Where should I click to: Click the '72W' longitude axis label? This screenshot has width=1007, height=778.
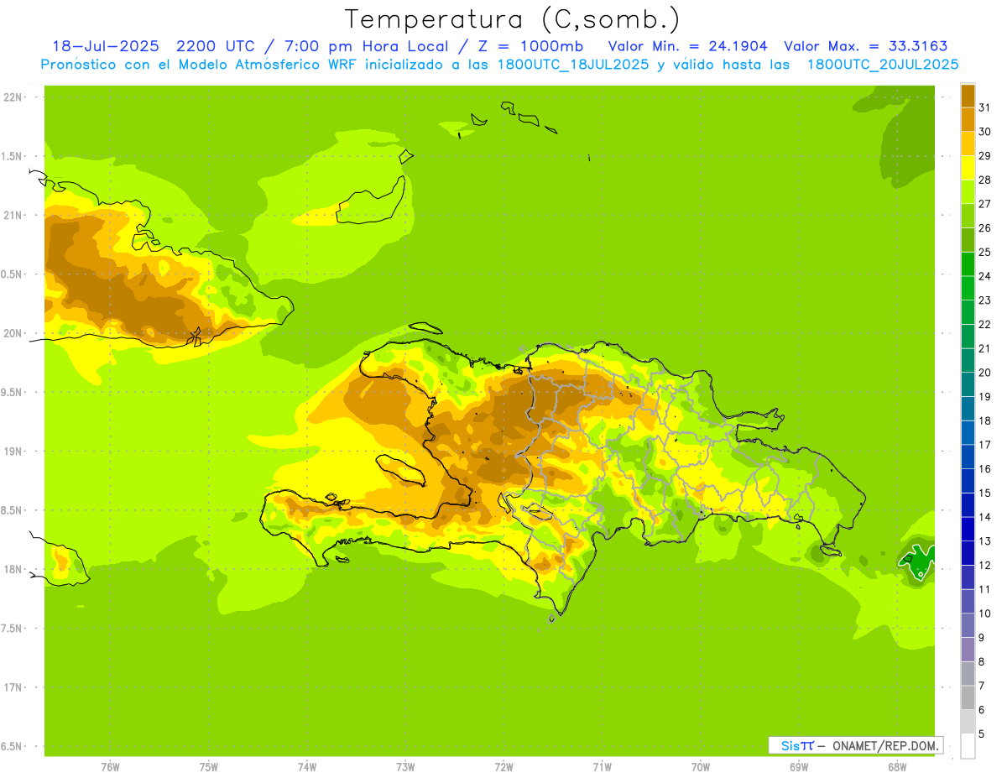click(x=503, y=767)
